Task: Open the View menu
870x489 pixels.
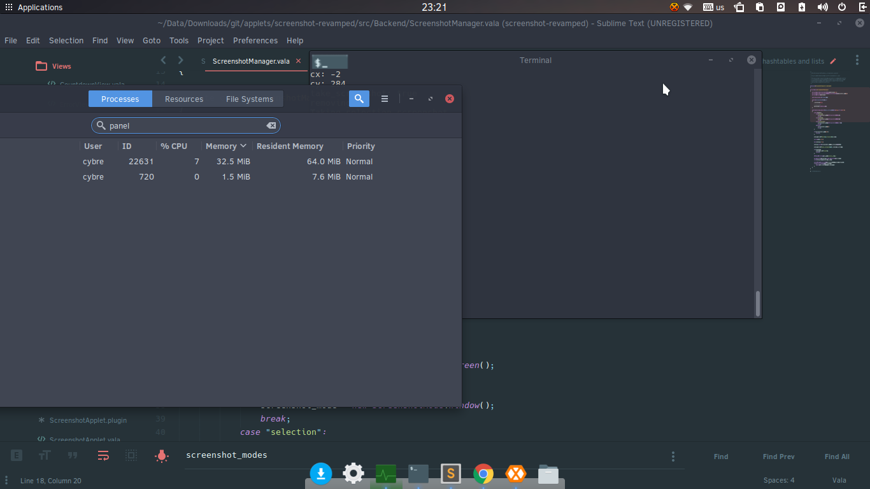Action: click(125, 40)
